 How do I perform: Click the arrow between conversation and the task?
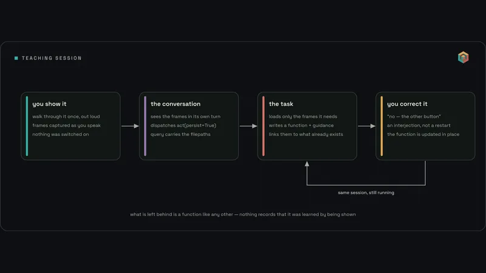click(x=248, y=126)
